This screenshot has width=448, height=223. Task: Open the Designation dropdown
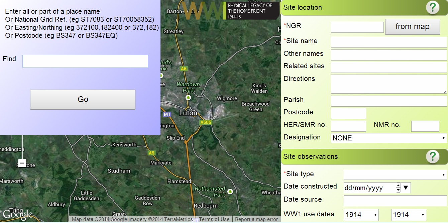tap(389, 138)
